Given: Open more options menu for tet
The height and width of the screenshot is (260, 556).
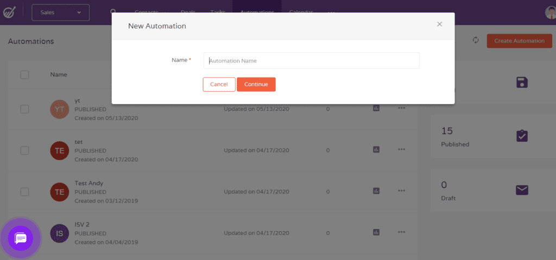Looking at the screenshot, I should 401,149.
